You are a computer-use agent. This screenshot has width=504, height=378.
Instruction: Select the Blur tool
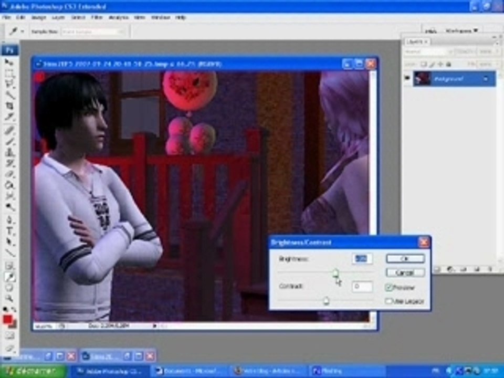pyautogui.click(x=9, y=196)
